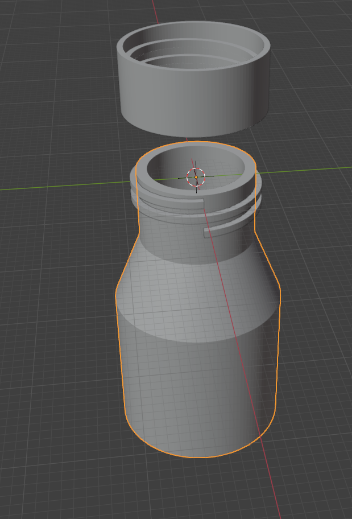Click the inner threads inside the cap

193,56
